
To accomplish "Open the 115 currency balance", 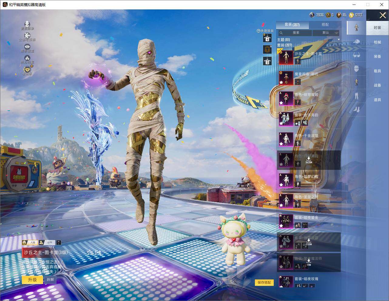I will coord(341,15).
